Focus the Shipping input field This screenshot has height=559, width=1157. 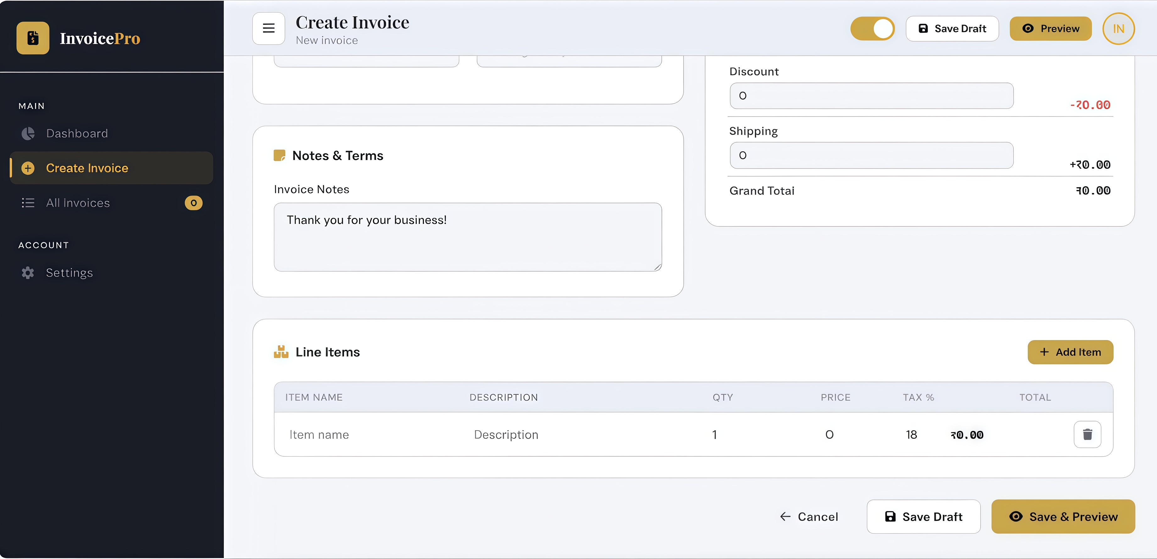tap(871, 155)
